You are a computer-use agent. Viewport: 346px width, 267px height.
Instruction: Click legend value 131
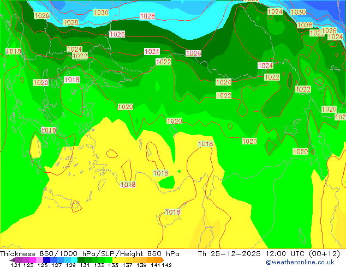[85, 265]
